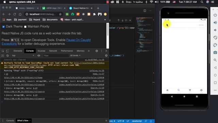Reload the page in Chrome
The image size is (218, 123).
tap(15, 14)
